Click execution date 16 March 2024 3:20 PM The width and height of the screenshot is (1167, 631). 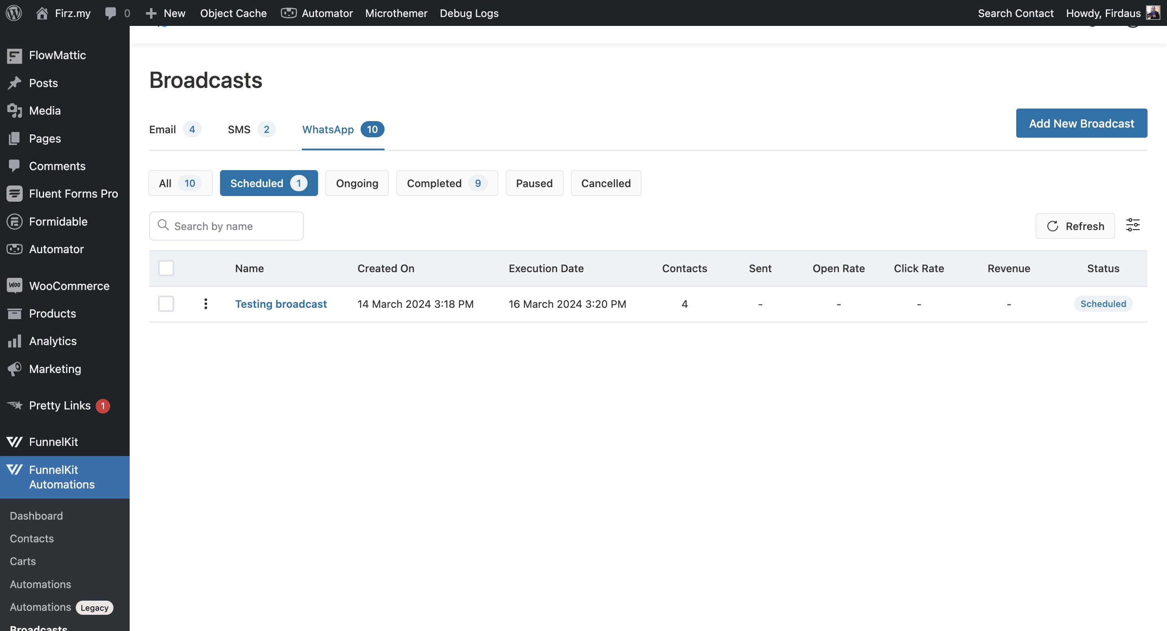(x=567, y=304)
